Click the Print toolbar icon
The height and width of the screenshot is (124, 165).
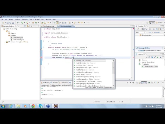(13, 23)
